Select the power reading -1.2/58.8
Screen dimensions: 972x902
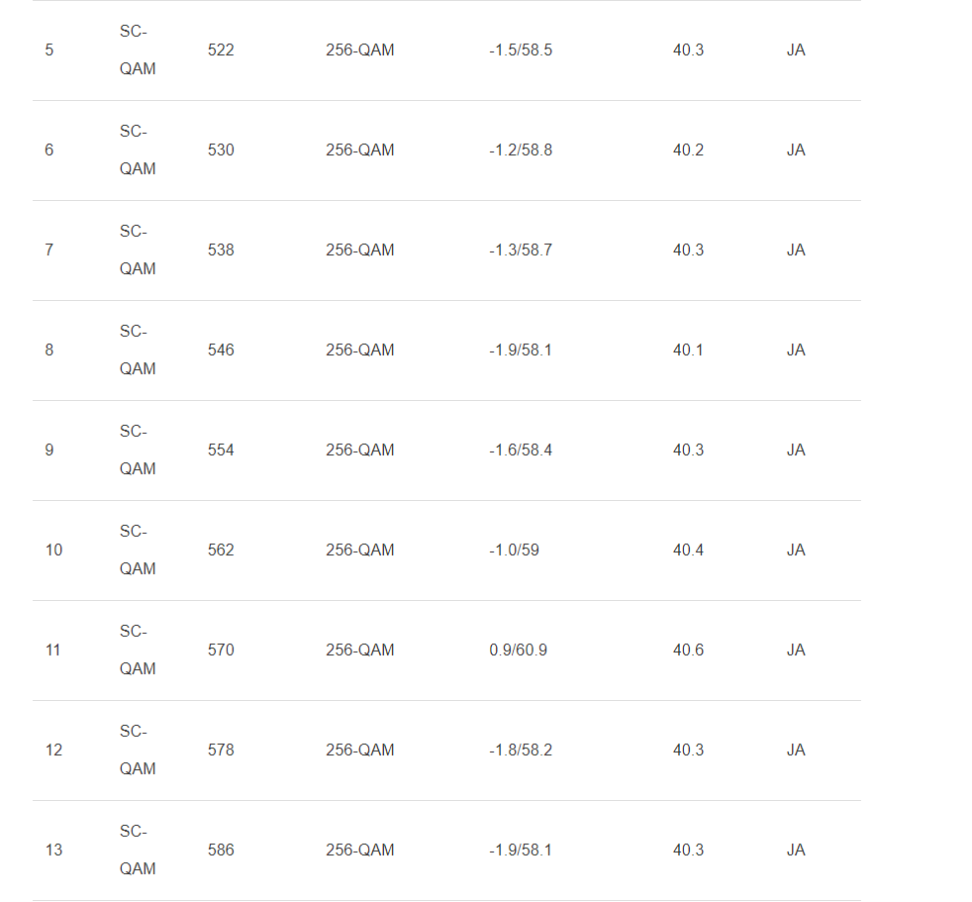pyautogui.click(x=520, y=150)
